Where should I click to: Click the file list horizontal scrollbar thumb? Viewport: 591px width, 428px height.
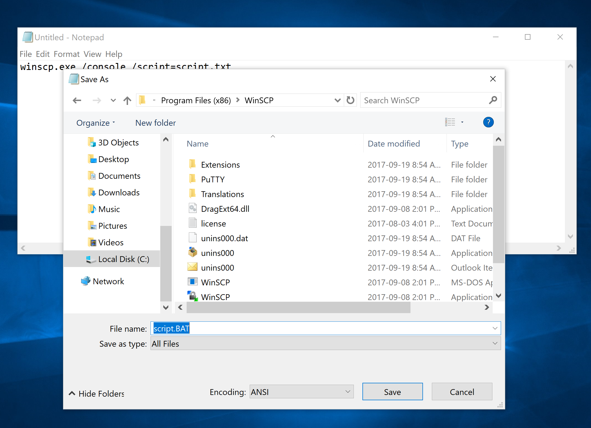(299, 307)
